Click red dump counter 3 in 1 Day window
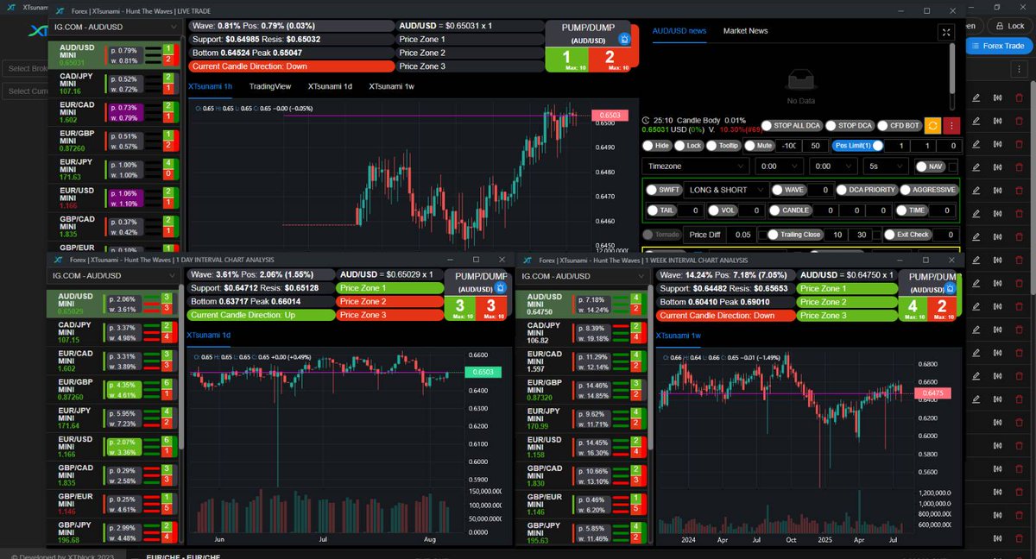The width and height of the screenshot is (1036, 559). point(490,308)
